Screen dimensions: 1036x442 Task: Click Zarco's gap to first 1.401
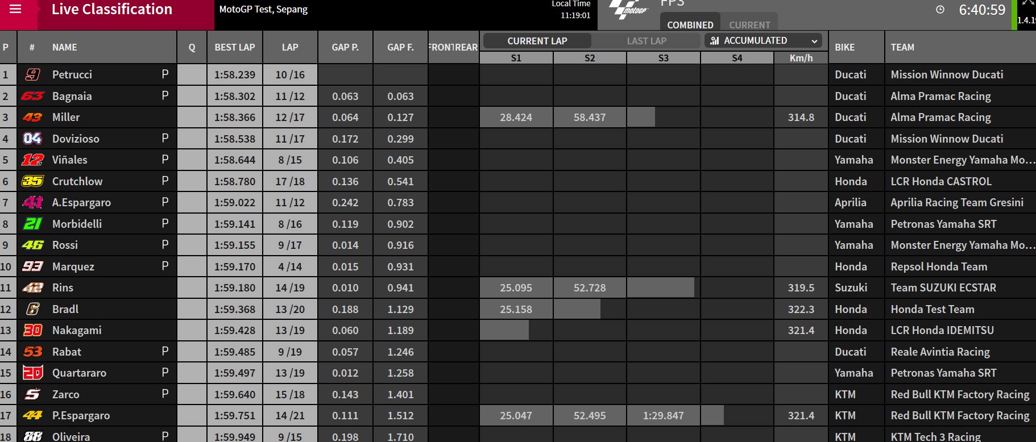click(400, 394)
